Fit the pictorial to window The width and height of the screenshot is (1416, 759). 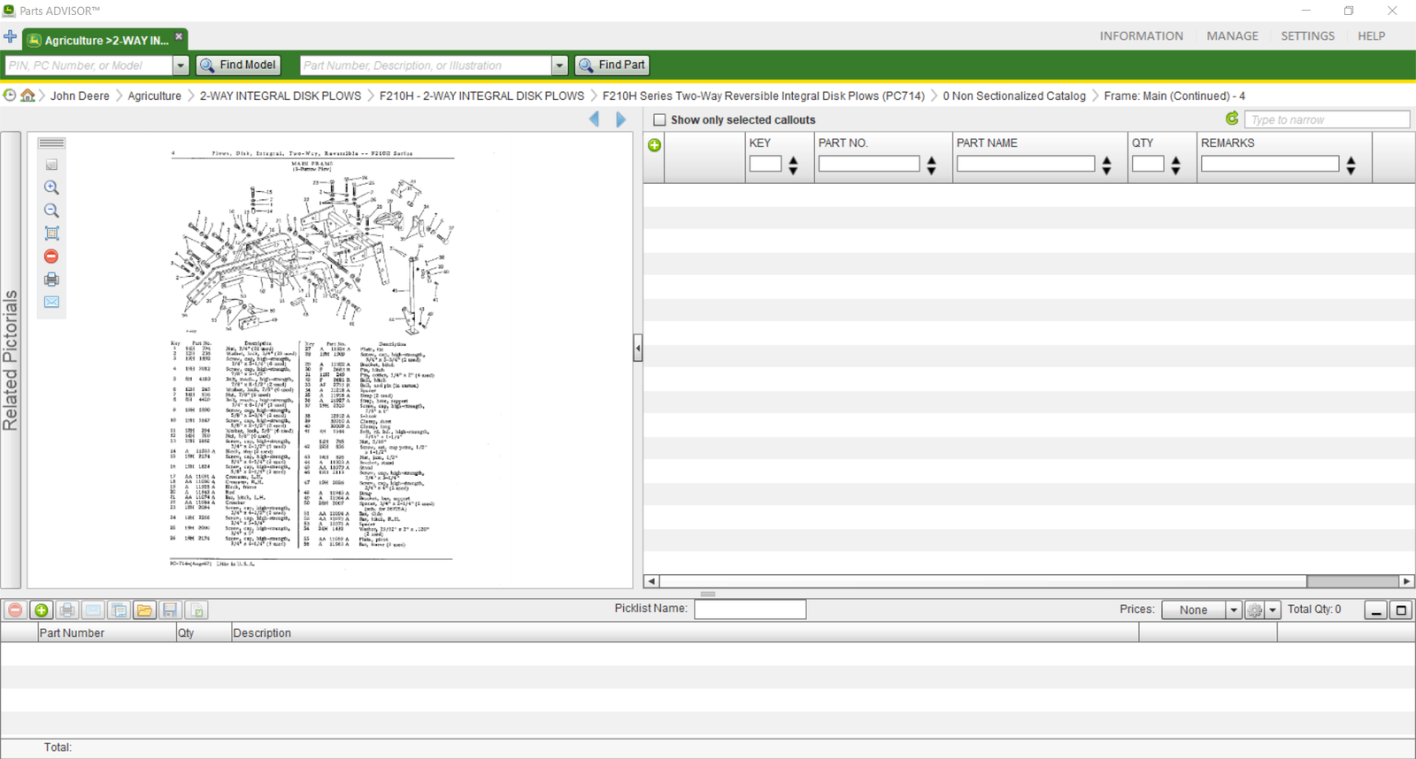[x=51, y=234]
